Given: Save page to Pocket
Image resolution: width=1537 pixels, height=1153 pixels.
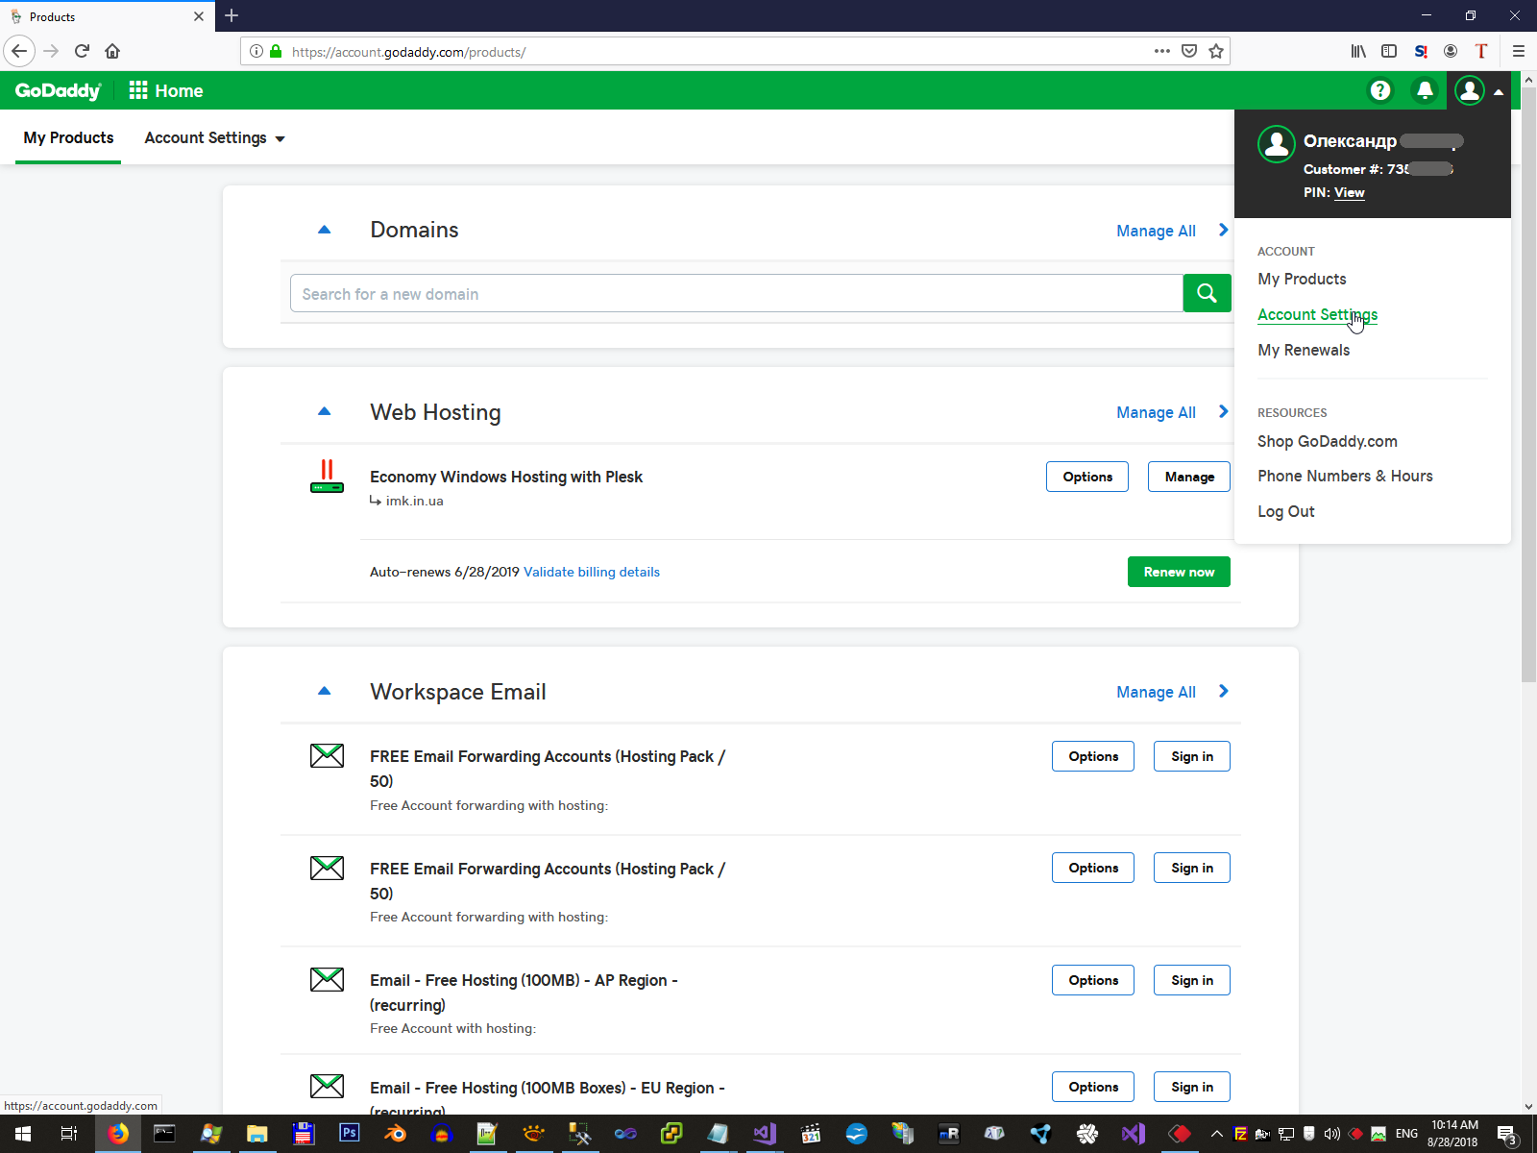Looking at the screenshot, I should tap(1189, 51).
